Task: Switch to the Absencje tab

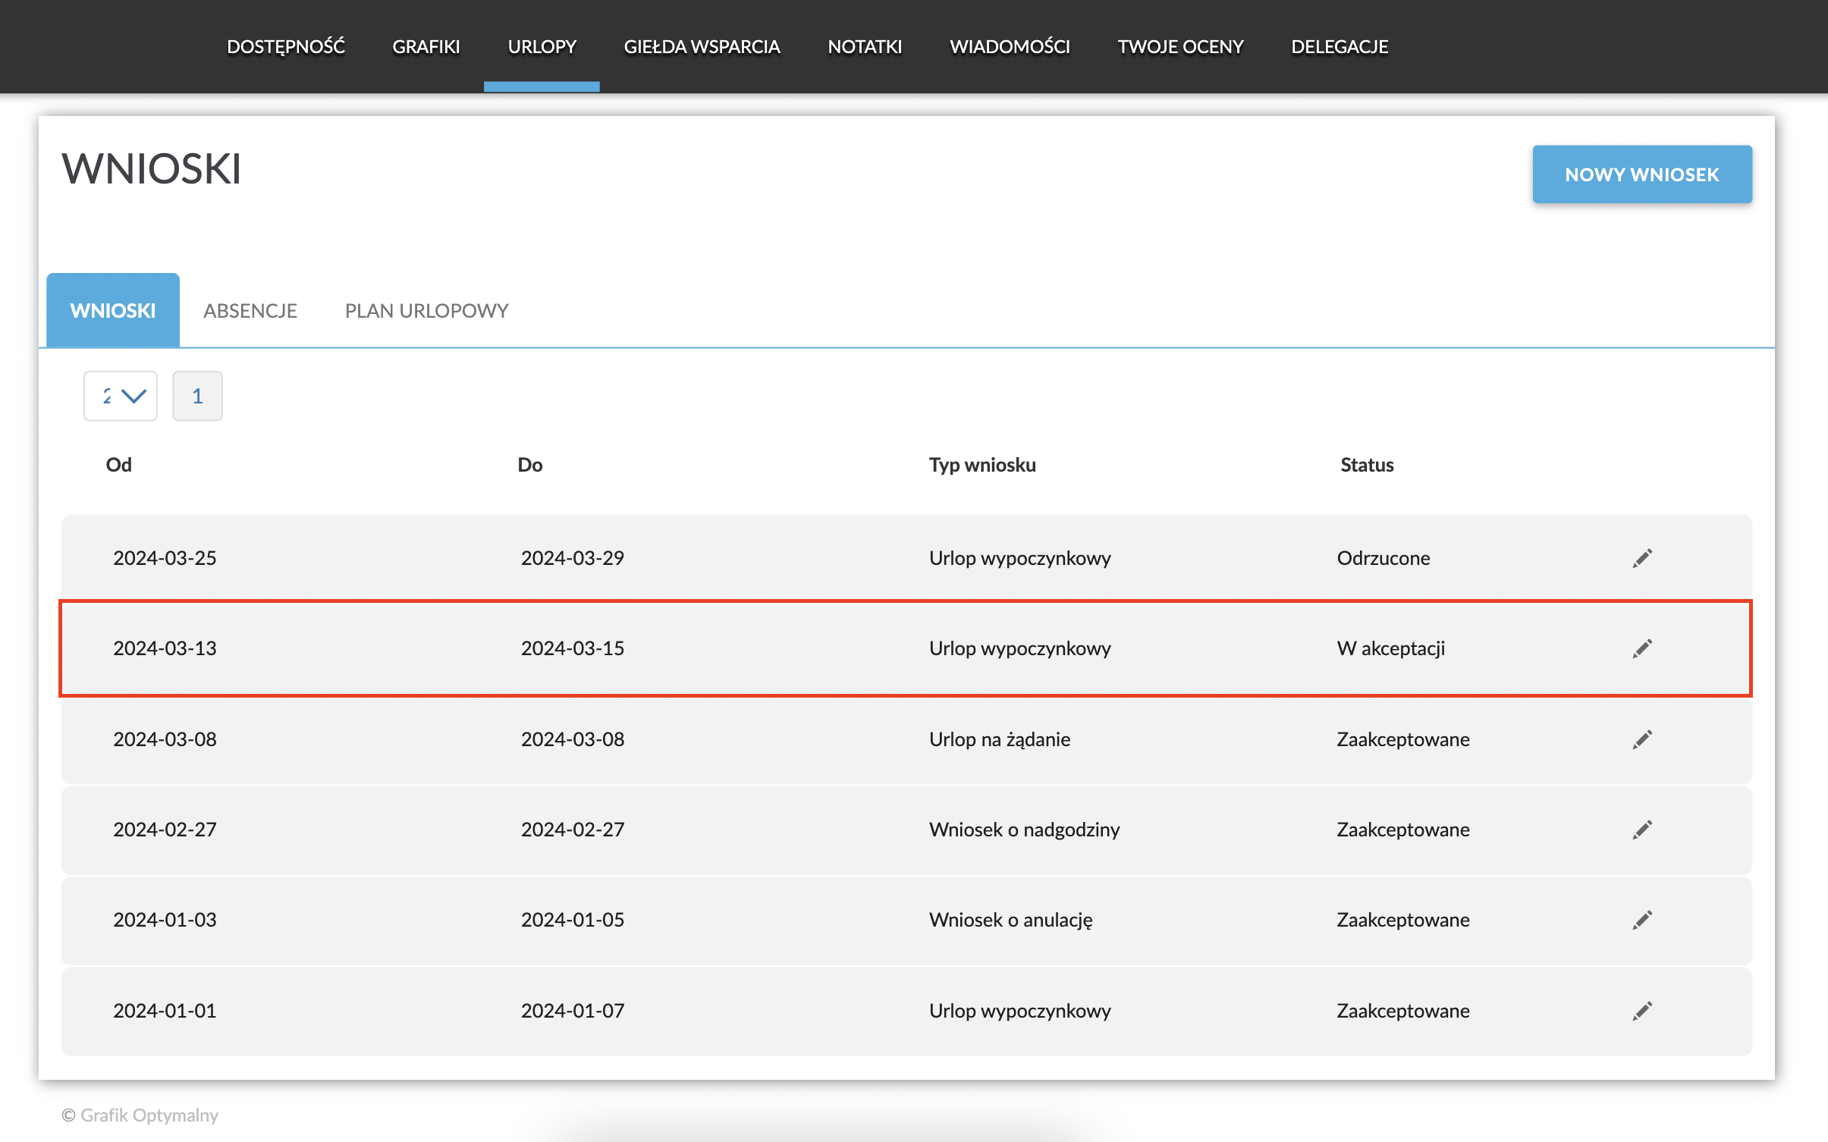Action: (x=250, y=311)
